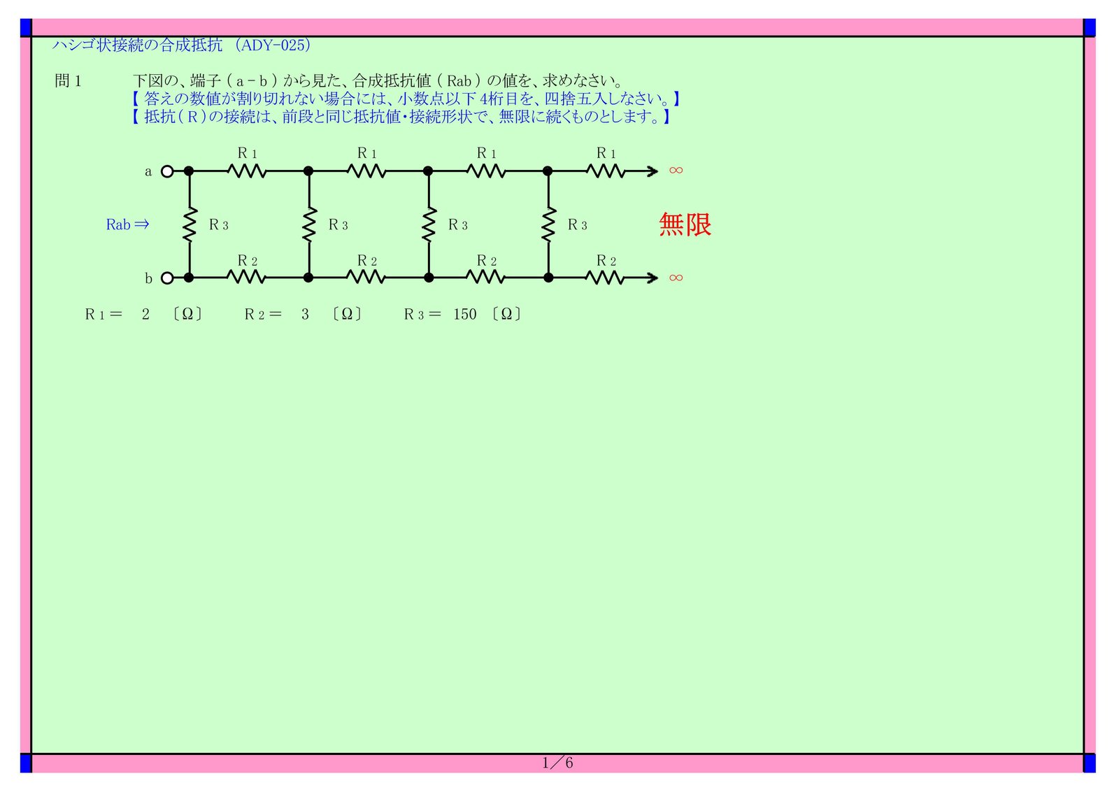Click the title 'ハシゴ状接続の合成抵抗 (ADY-025)'
The height and width of the screenshot is (790, 1119).
tap(182, 45)
